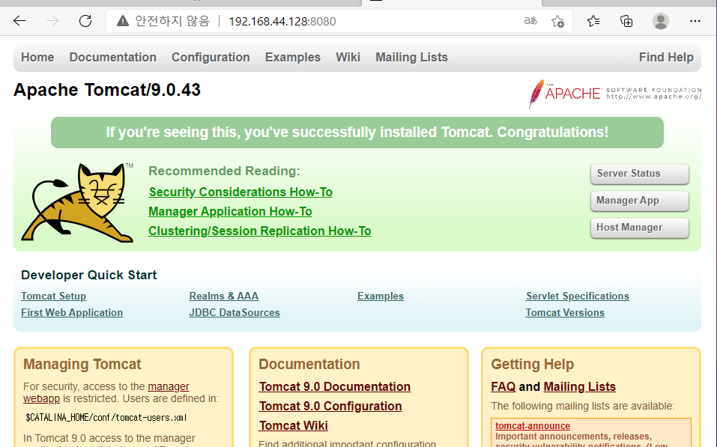Screen dimensions: 717x447
Task: Open Manager Application How-To link
Action: click(x=230, y=212)
